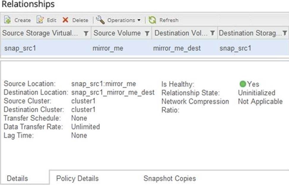Image resolution: width=289 pixels, height=185 pixels.
Task: Open the Policy Details tab
Action: [x=77, y=178]
